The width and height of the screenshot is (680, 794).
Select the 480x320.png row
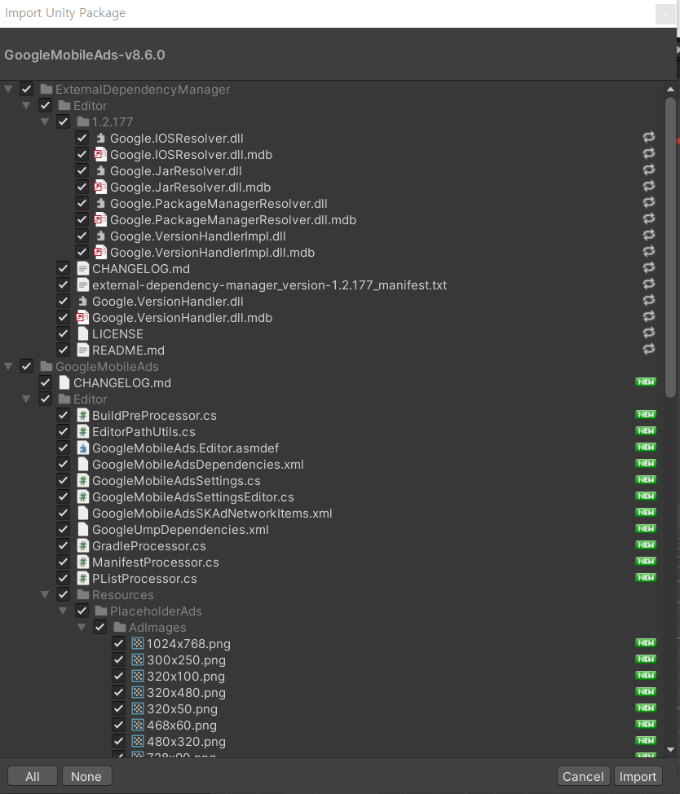click(x=332, y=741)
